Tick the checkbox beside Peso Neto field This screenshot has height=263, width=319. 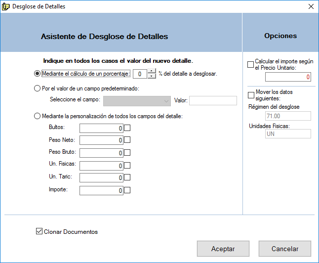127,140
